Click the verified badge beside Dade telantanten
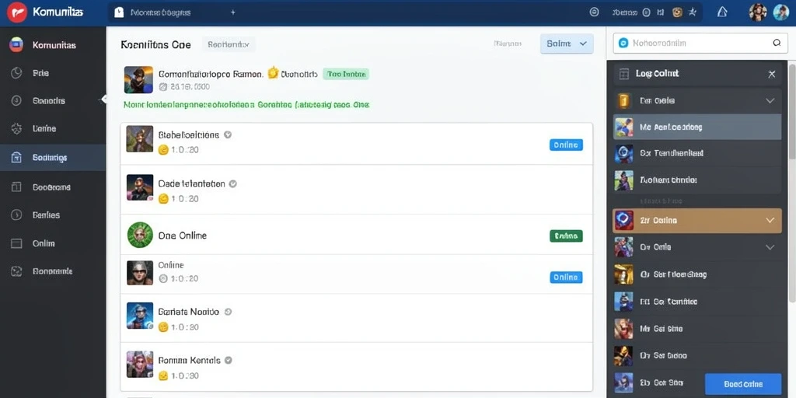The image size is (796, 398). click(x=233, y=183)
